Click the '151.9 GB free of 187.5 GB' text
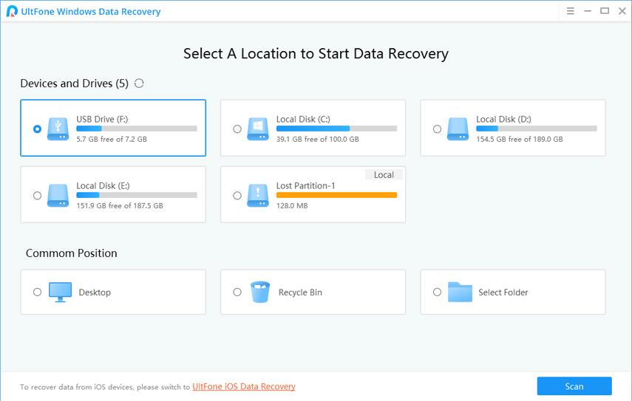 pyautogui.click(x=120, y=205)
